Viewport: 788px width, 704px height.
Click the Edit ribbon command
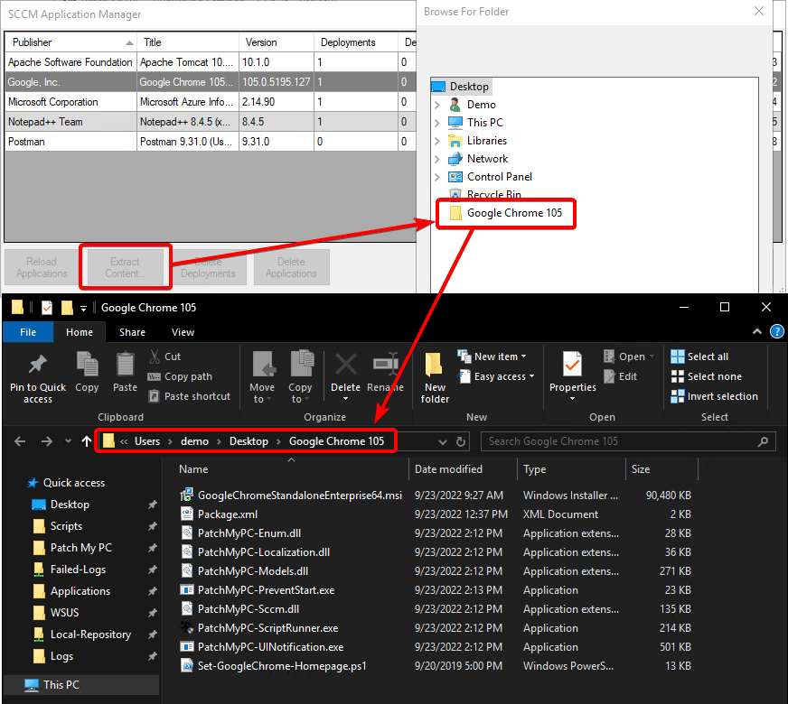[x=620, y=376]
